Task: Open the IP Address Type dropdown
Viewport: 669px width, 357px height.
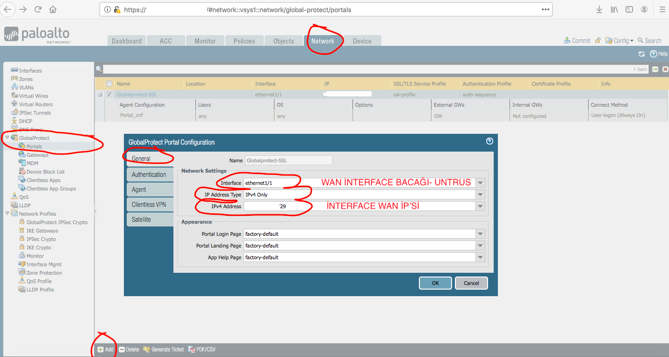Action: (x=481, y=195)
